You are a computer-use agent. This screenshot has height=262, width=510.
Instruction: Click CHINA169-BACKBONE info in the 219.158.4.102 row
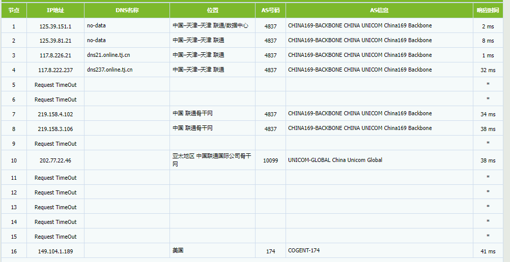coord(360,114)
